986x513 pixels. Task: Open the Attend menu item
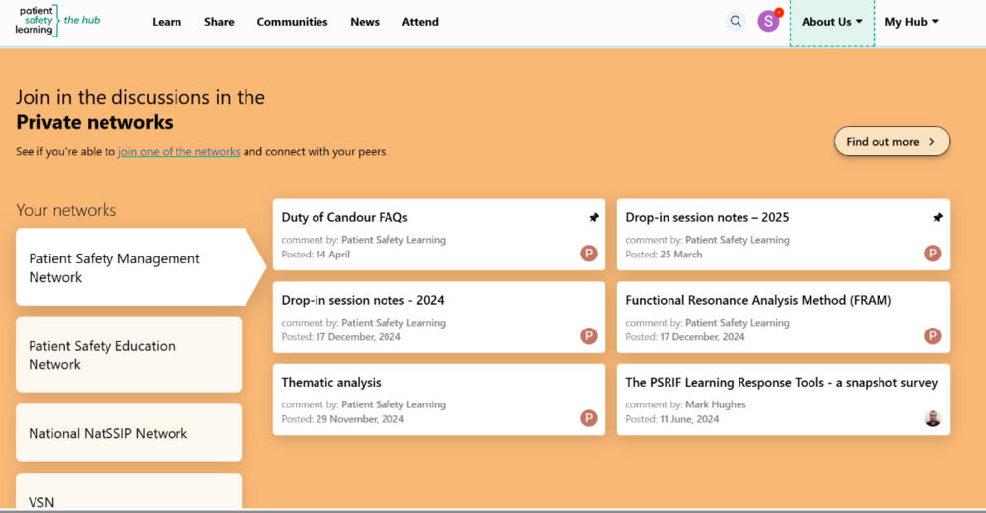click(420, 22)
